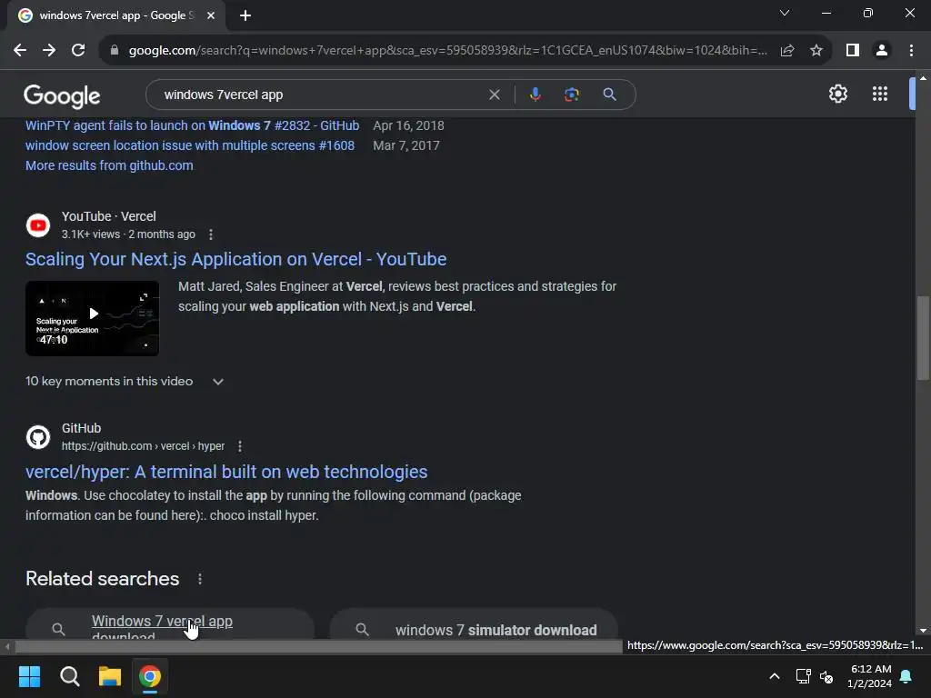The image size is (931, 698).
Task: Open the muted volume control in tray
Action: point(826,676)
